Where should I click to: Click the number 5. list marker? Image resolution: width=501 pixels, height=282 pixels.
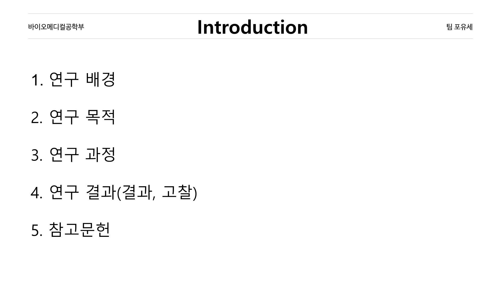[37, 231]
